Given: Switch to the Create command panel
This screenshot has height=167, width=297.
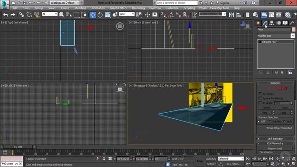Looking at the screenshot, I should click(x=258, y=23).
